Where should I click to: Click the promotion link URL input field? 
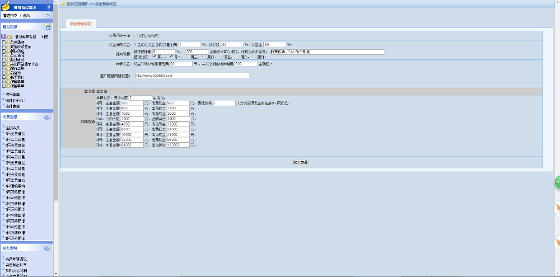point(192,76)
